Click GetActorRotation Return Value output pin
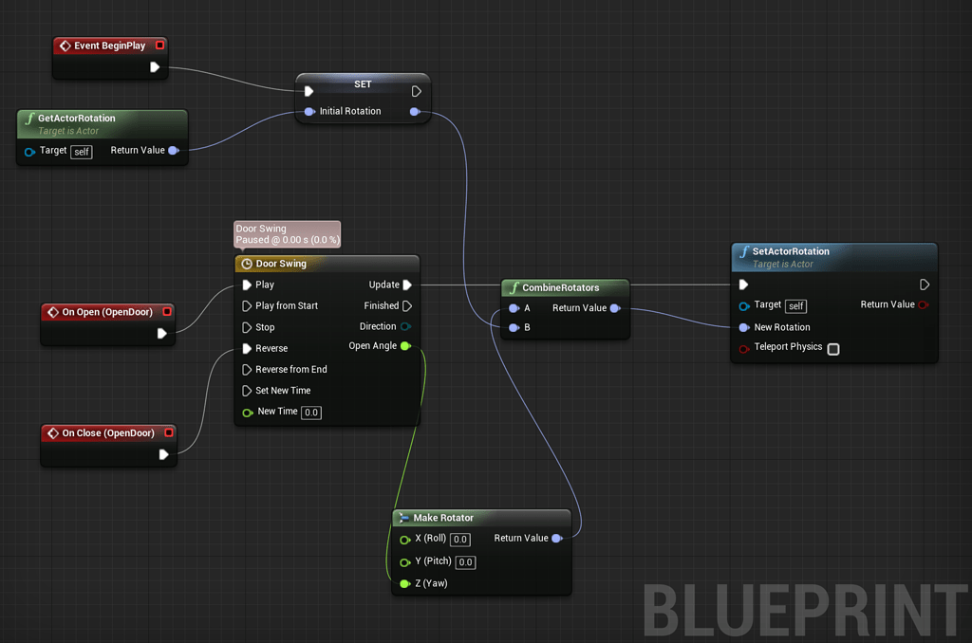The width and height of the screenshot is (972, 643). 174,151
